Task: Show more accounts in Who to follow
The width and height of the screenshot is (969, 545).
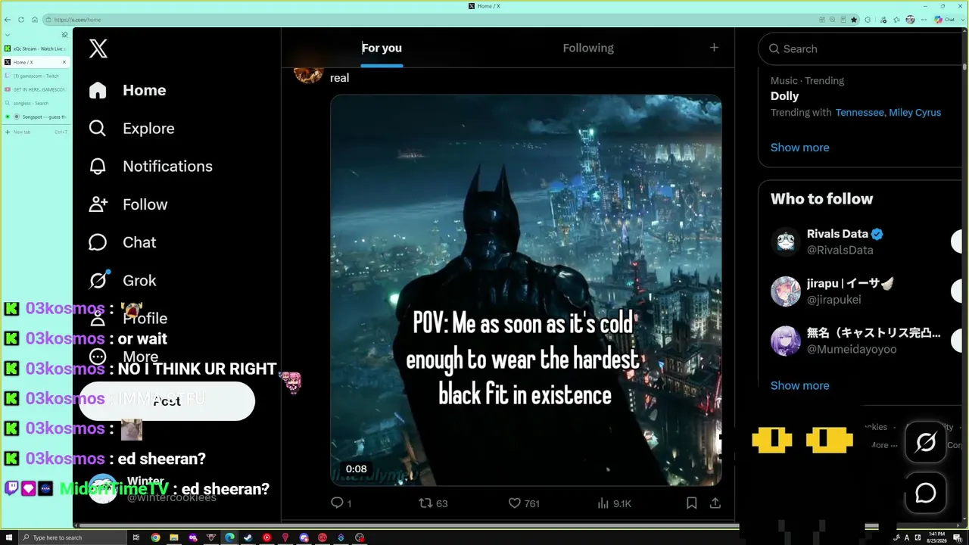Action: click(799, 385)
